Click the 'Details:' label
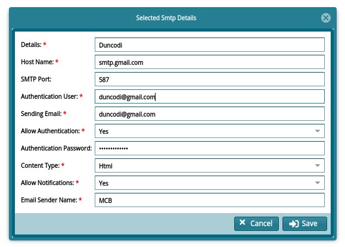 click(31, 45)
